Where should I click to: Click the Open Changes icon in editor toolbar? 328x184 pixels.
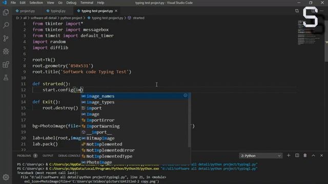coord(297,11)
